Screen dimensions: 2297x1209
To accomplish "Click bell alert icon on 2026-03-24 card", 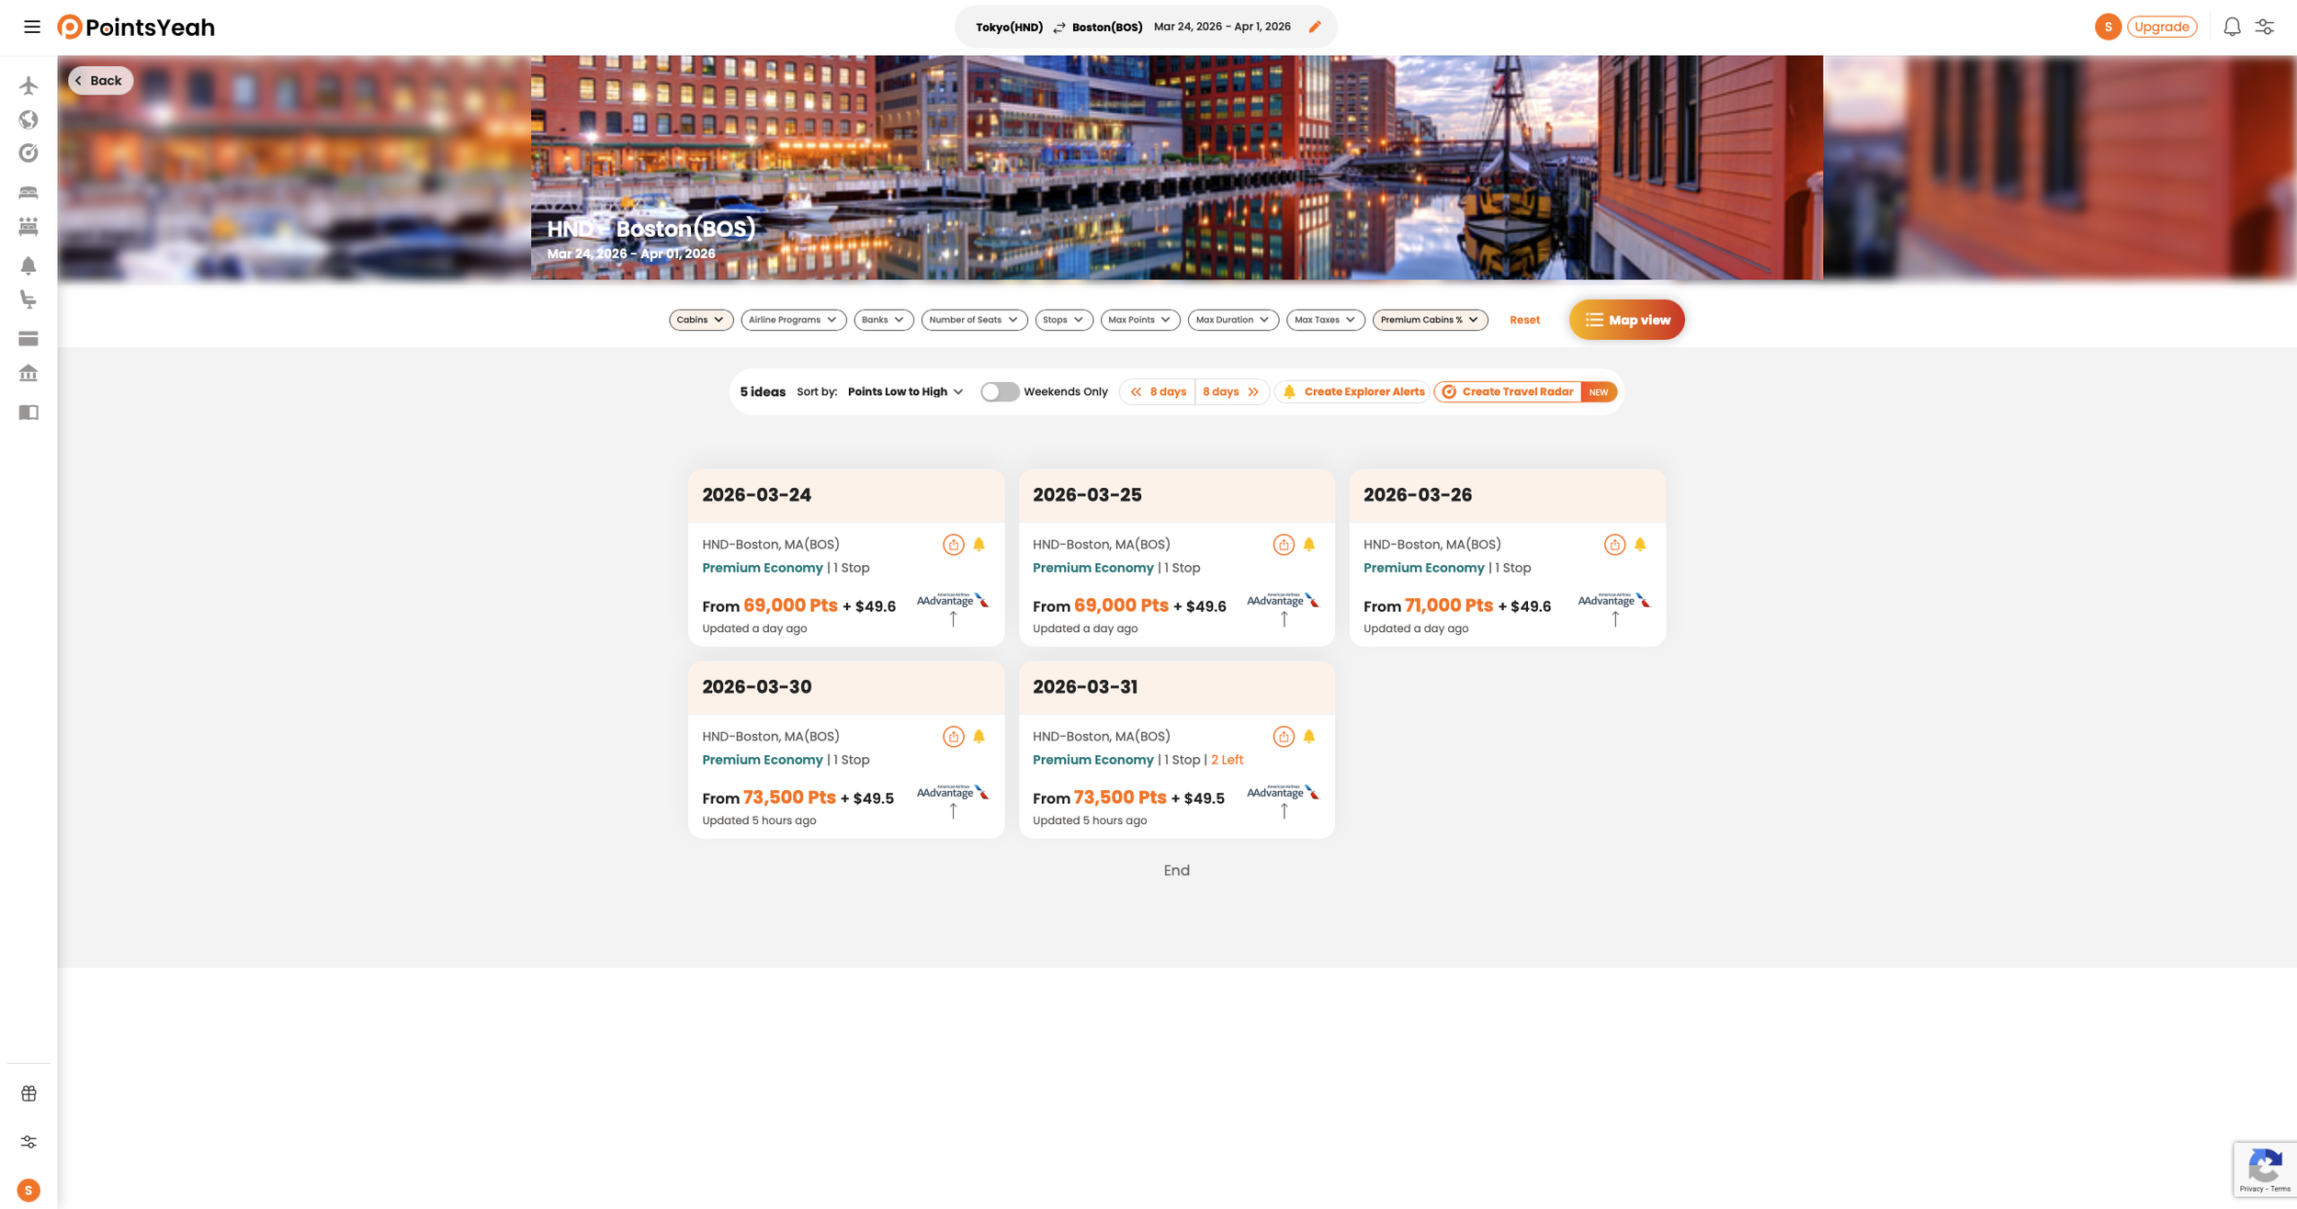I will coord(979,545).
